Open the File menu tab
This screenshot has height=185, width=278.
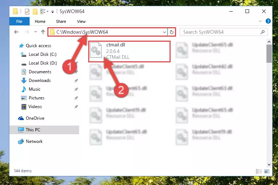[x=19, y=21]
